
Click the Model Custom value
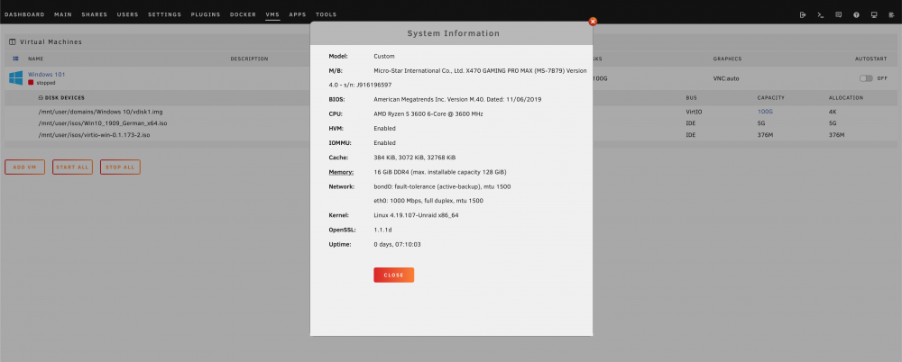tap(384, 57)
